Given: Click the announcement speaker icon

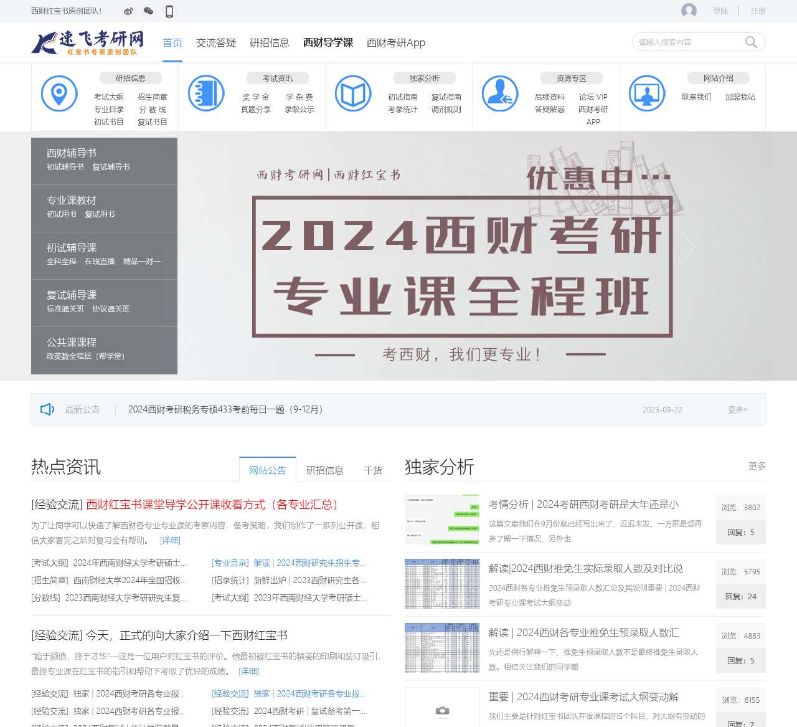Looking at the screenshot, I should tap(48, 409).
